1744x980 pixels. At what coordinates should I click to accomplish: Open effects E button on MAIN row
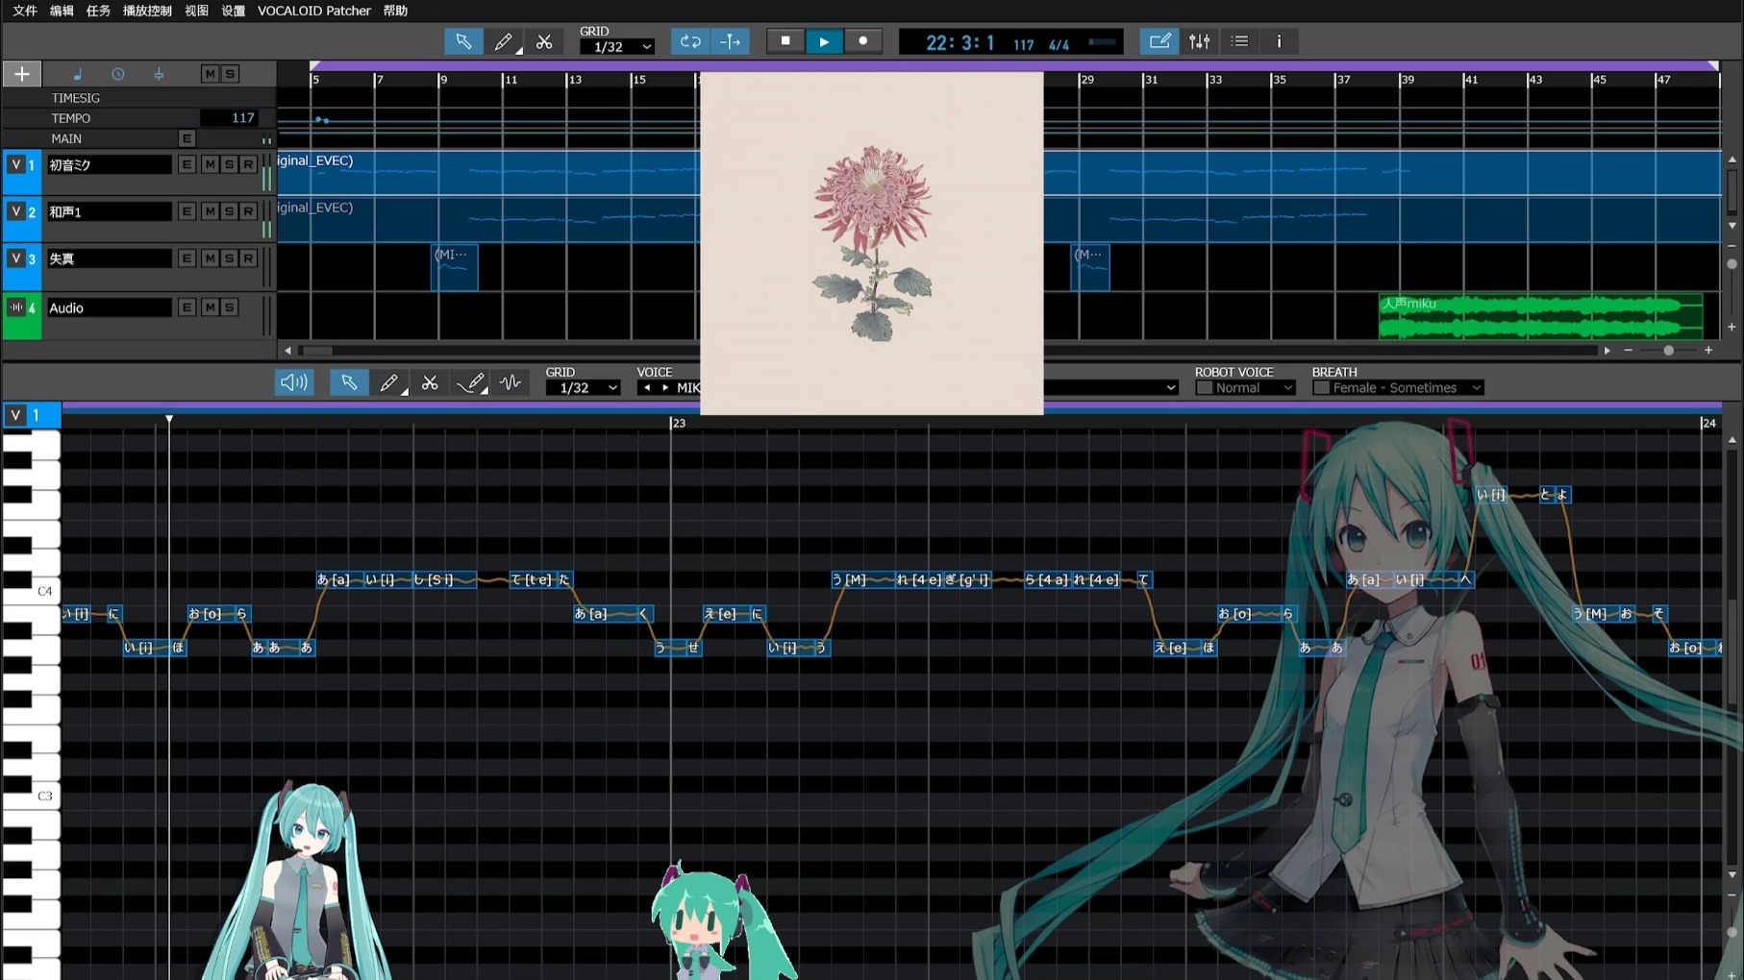coord(187,139)
